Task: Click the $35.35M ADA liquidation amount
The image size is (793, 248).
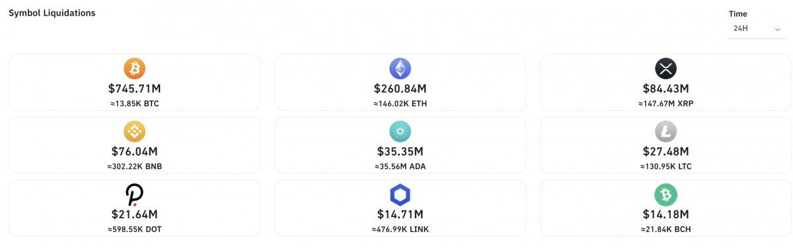Action: 400,151
